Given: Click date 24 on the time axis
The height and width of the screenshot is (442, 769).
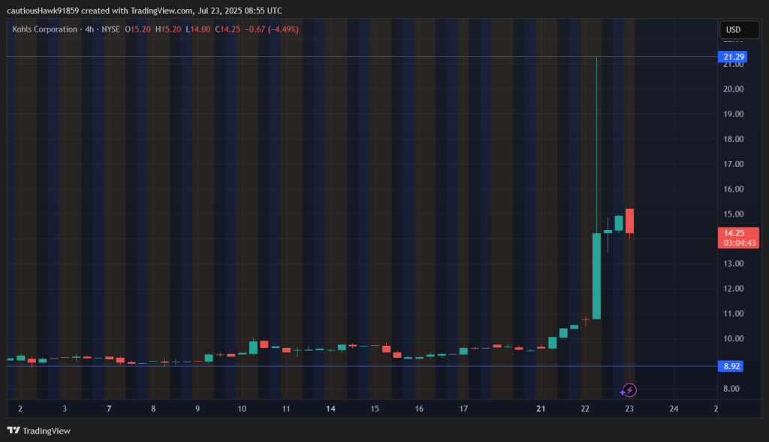Looking at the screenshot, I should (674, 409).
